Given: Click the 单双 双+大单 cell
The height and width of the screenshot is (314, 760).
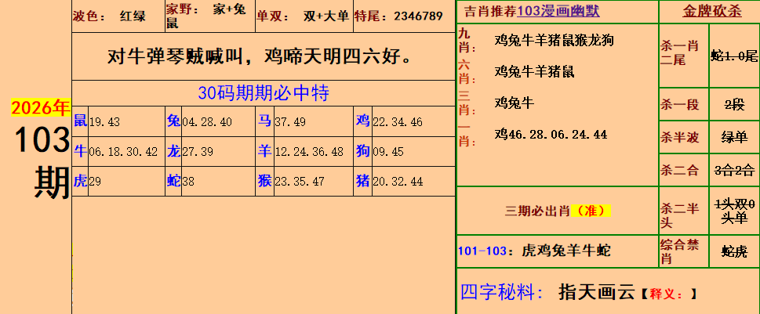Looking at the screenshot, I should tap(304, 16).
